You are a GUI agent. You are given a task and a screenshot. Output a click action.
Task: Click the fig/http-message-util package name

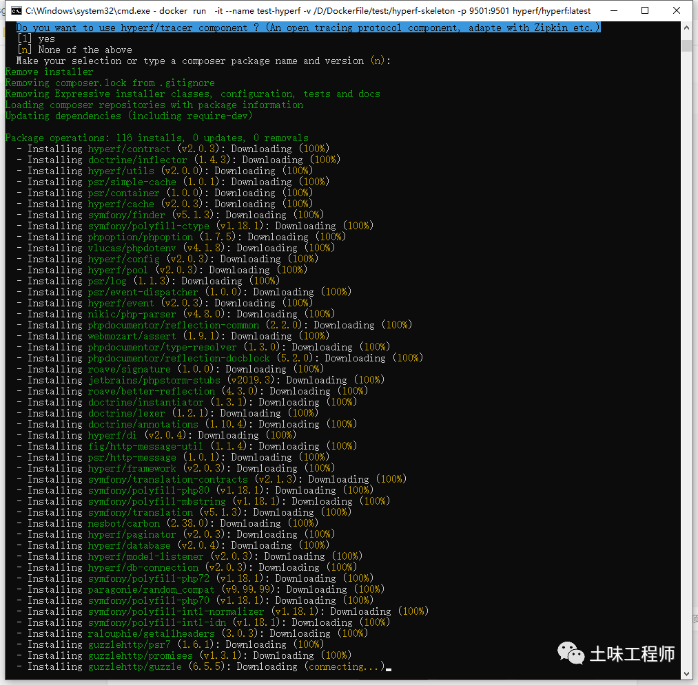(146, 446)
